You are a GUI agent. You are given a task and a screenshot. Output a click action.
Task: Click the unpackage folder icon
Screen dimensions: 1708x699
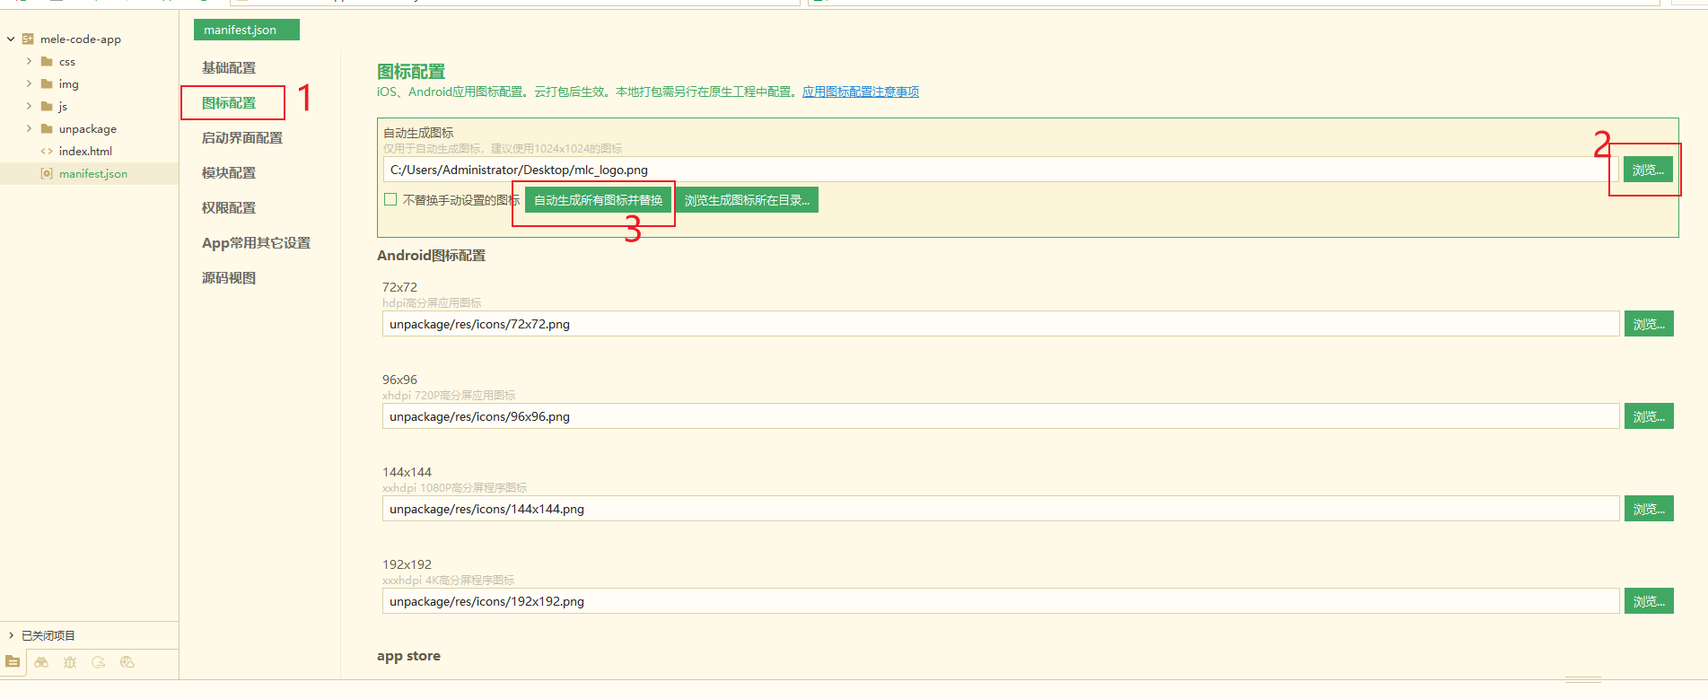(47, 129)
